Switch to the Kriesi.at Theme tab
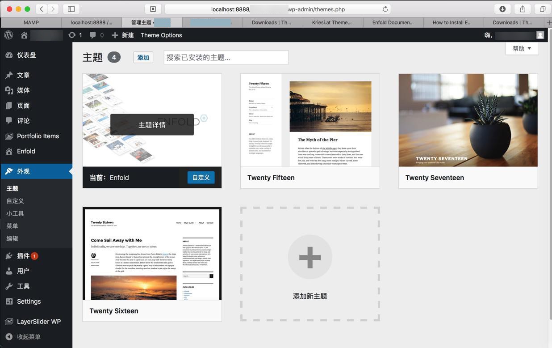 (x=333, y=22)
